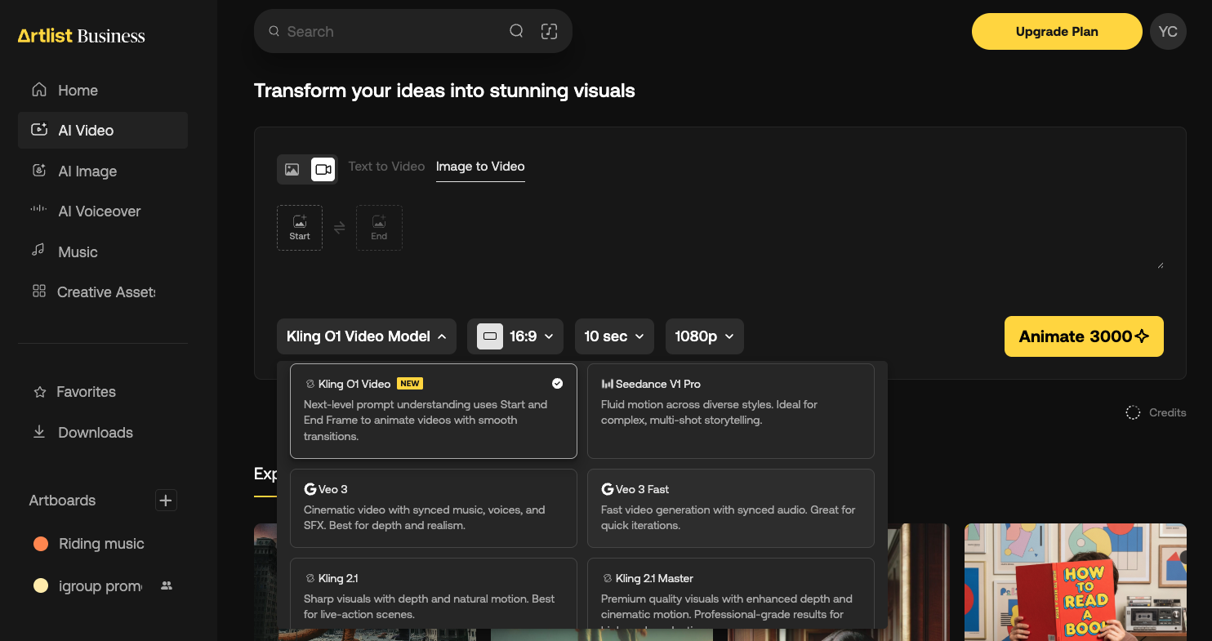The image size is (1212, 641).
Task: Choose the Kling O1 Video model option
Action: click(x=434, y=411)
